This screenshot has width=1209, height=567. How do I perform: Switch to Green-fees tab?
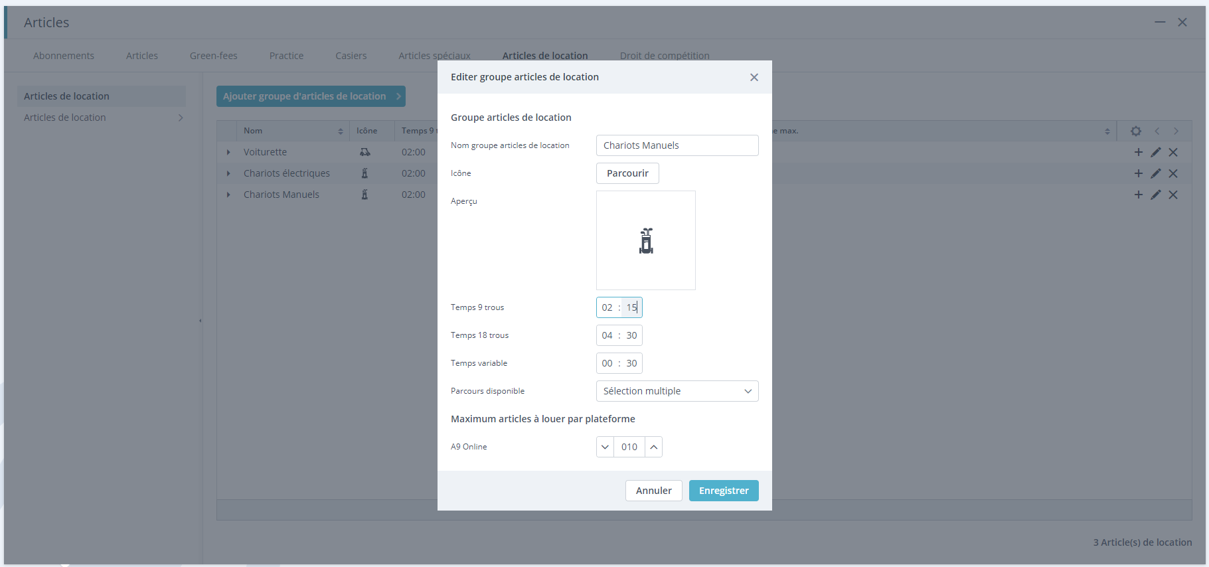coord(214,56)
